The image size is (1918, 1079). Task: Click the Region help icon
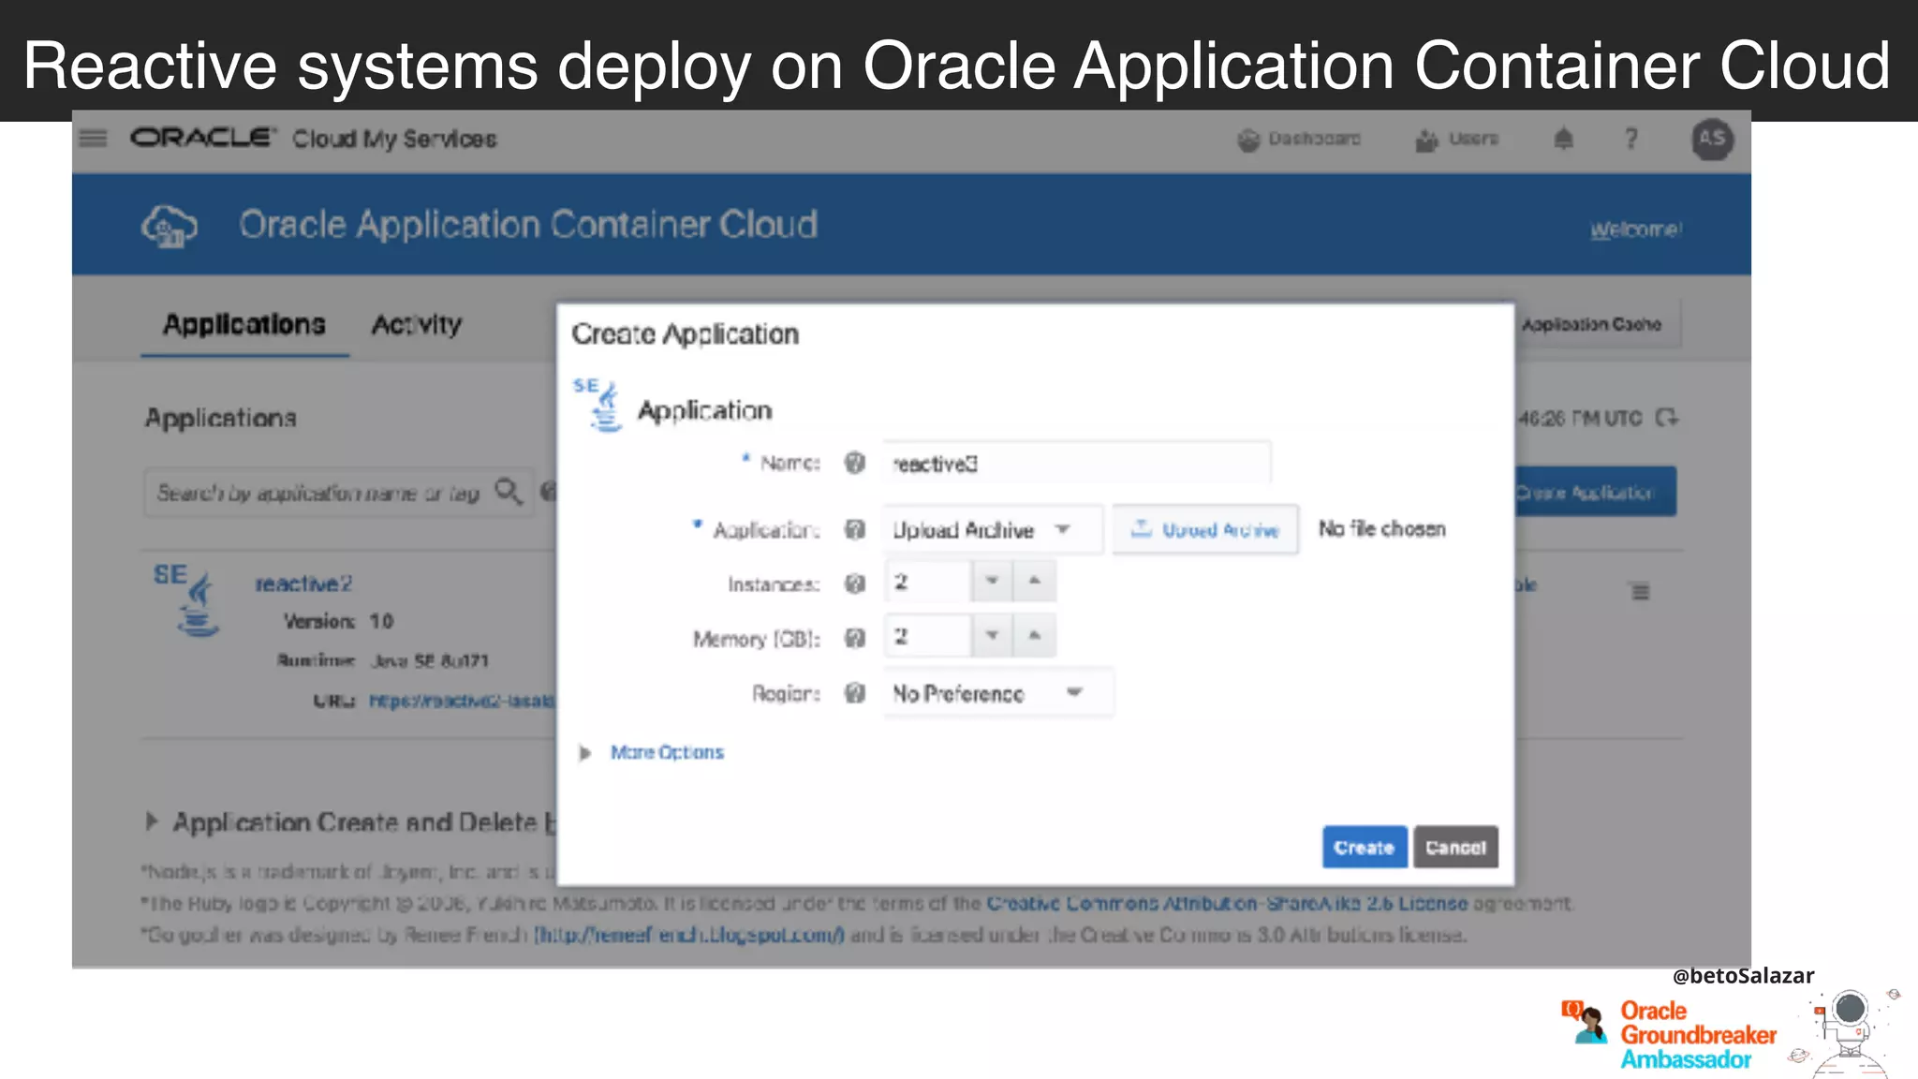click(854, 693)
